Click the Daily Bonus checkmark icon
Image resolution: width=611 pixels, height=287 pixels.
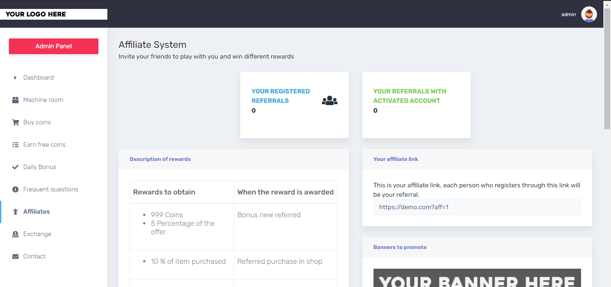click(x=15, y=167)
